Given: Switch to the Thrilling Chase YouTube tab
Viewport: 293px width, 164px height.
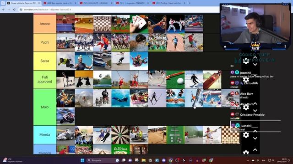Looking at the screenshot, I should tap(169, 3).
